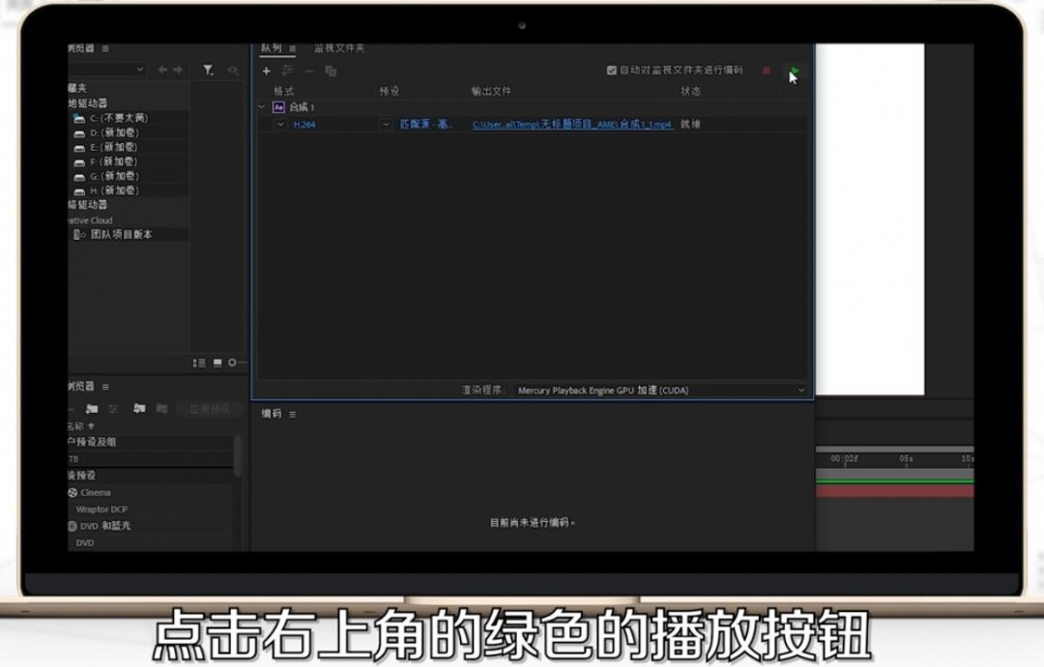Uncheck automatic watch folder encoding checkbox
Image resolution: width=1044 pixels, height=667 pixels.
(612, 70)
